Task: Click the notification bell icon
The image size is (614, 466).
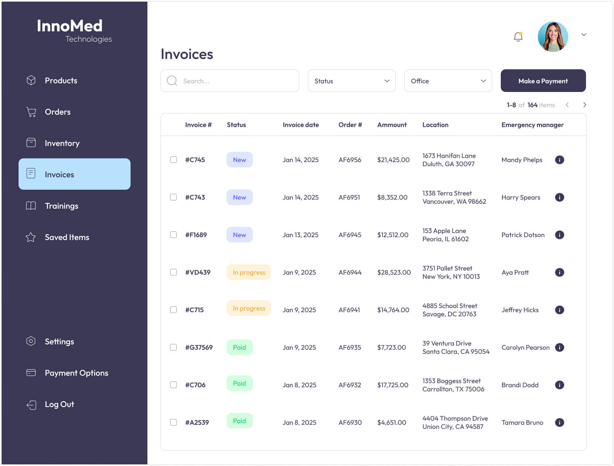Action: pos(518,37)
